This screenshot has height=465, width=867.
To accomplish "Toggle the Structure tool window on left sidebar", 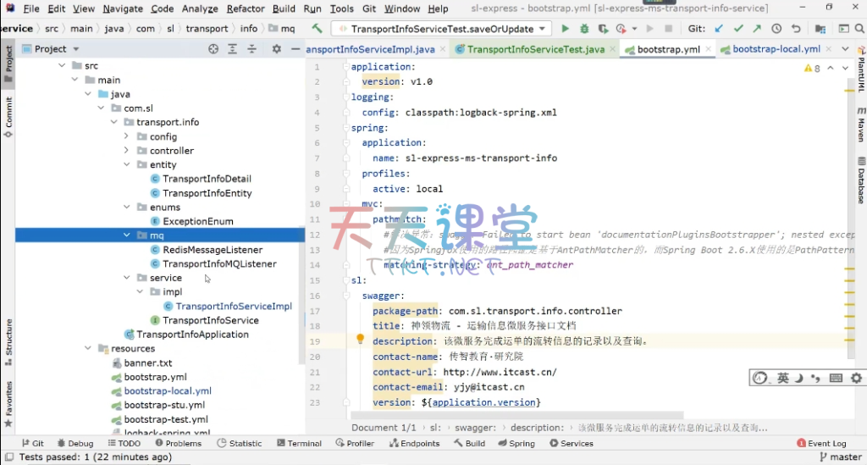I will (x=8, y=337).
